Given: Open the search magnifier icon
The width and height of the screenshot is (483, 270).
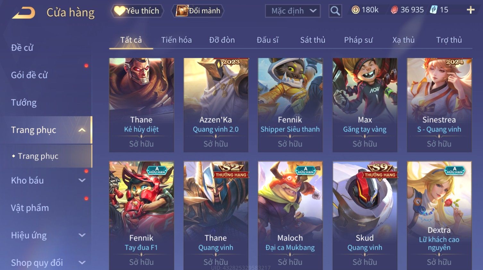Looking at the screenshot, I should click(335, 11).
